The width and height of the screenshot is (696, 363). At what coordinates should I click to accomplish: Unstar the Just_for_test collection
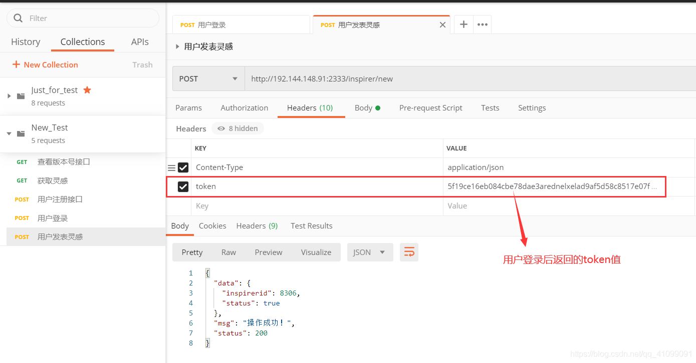(x=87, y=90)
